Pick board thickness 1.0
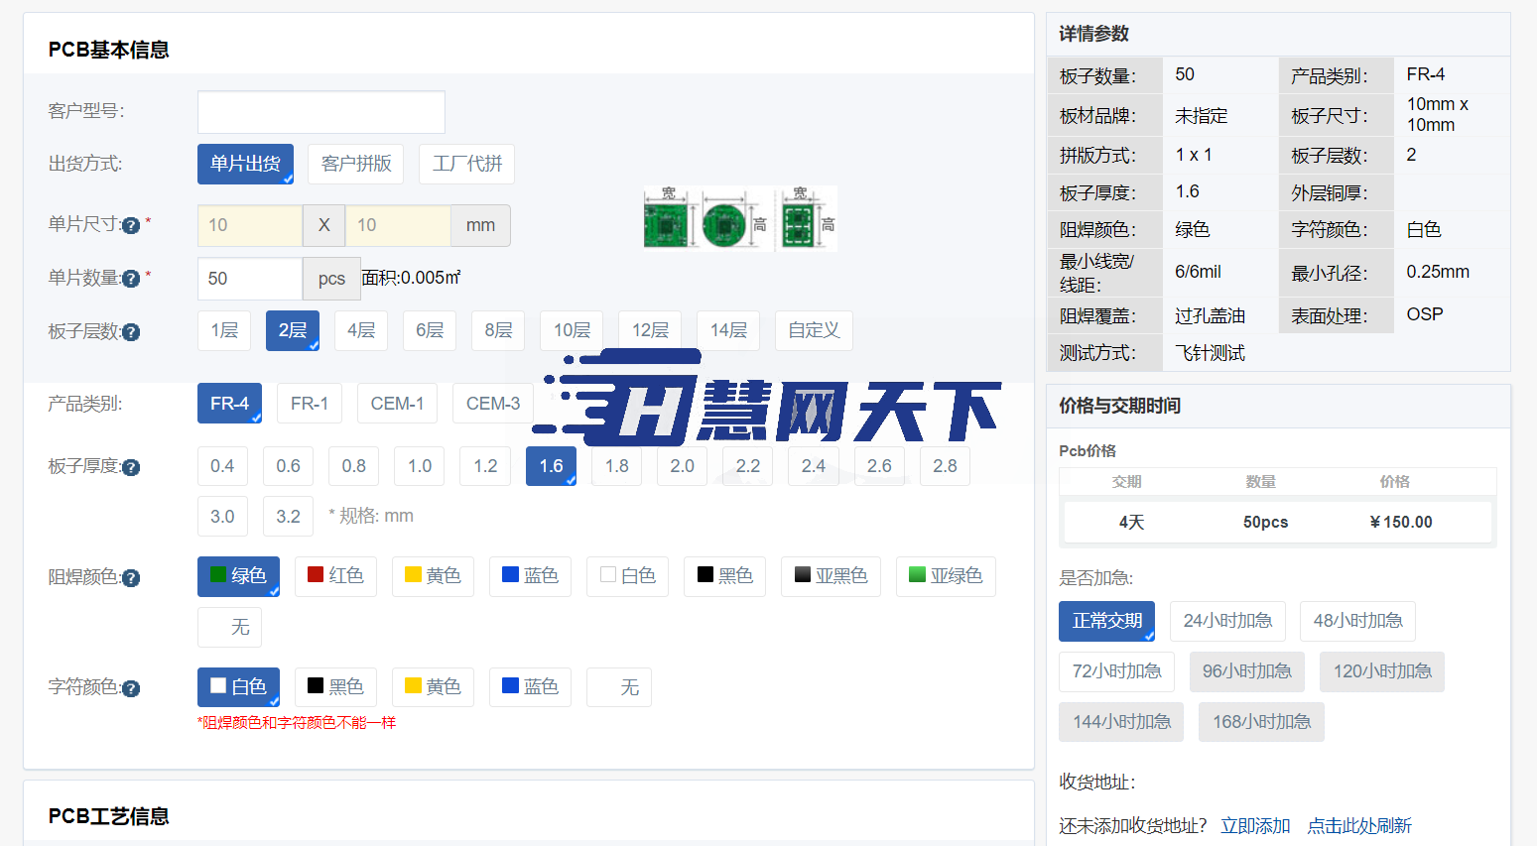This screenshot has height=846, width=1537. pyautogui.click(x=420, y=466)
